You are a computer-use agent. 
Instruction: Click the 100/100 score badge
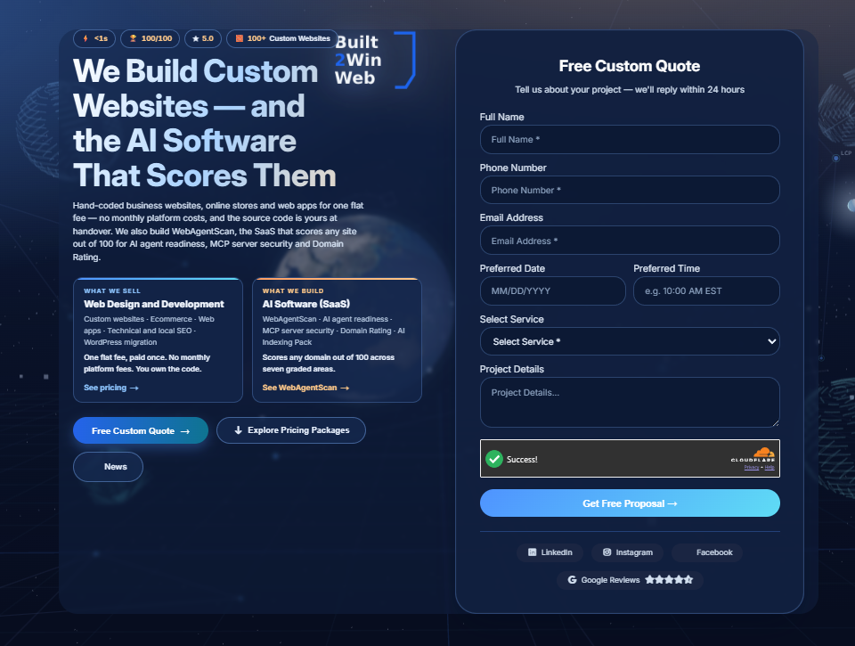coord(150,38)
